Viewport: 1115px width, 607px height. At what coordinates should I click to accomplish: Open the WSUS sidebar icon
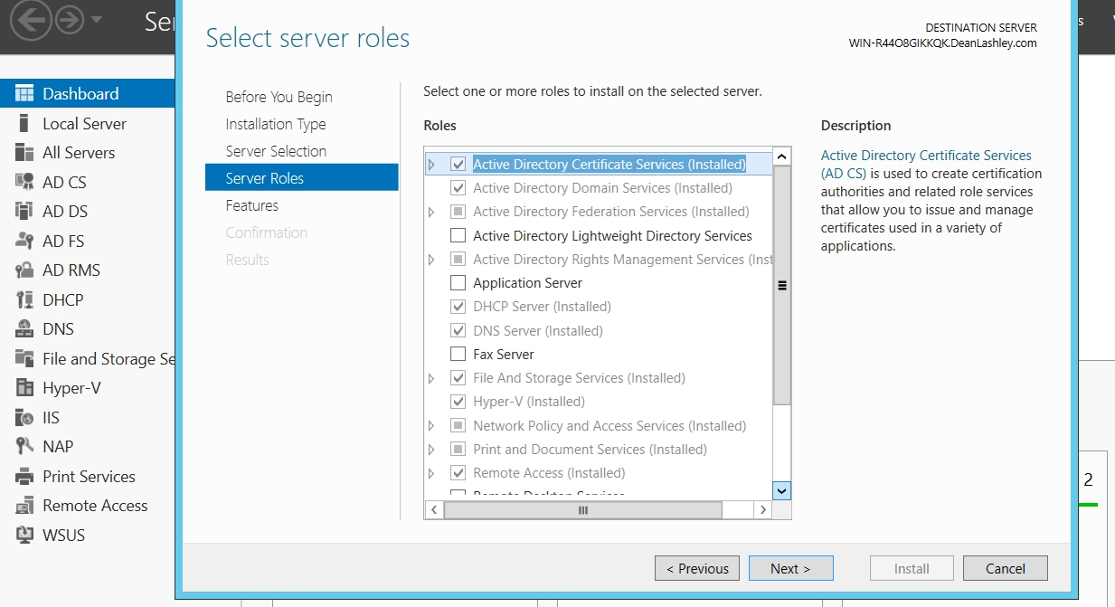coord(24,535)
